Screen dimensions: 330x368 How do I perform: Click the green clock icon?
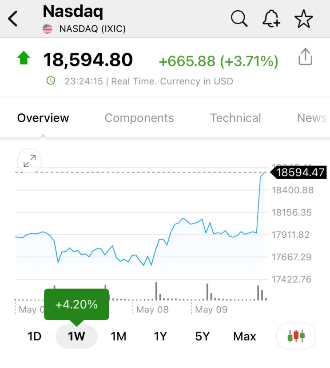pos(51,81)
